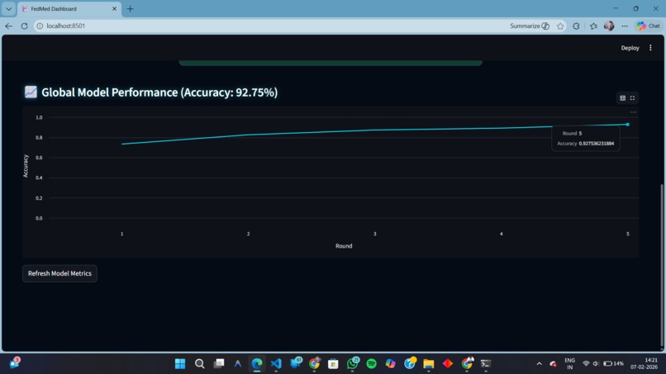Open the battery 14% status indicator
The image size is (666, 374).
pyautogui.click(x=613, y=364)
